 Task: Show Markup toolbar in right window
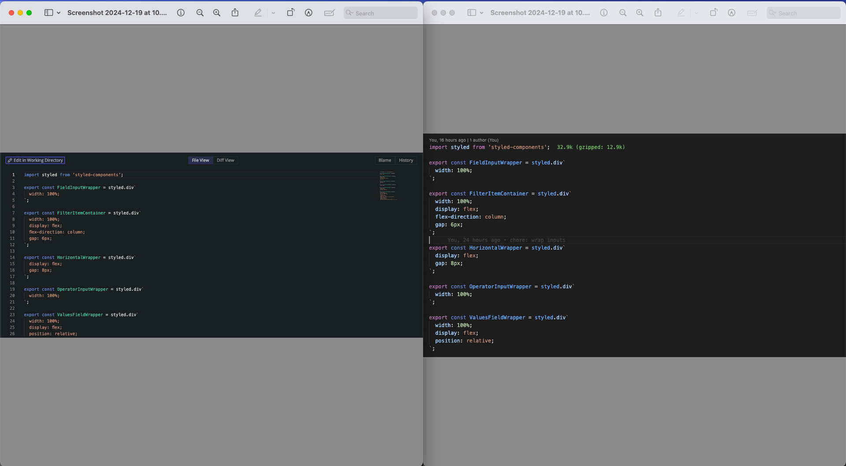(x=731, y=13)
